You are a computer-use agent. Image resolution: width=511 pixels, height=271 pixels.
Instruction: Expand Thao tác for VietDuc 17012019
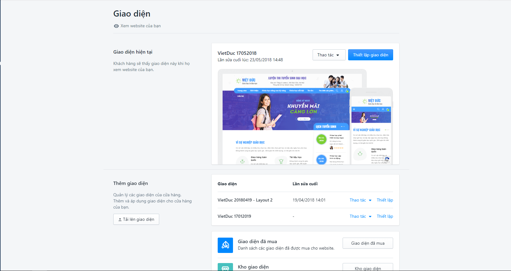361,216
